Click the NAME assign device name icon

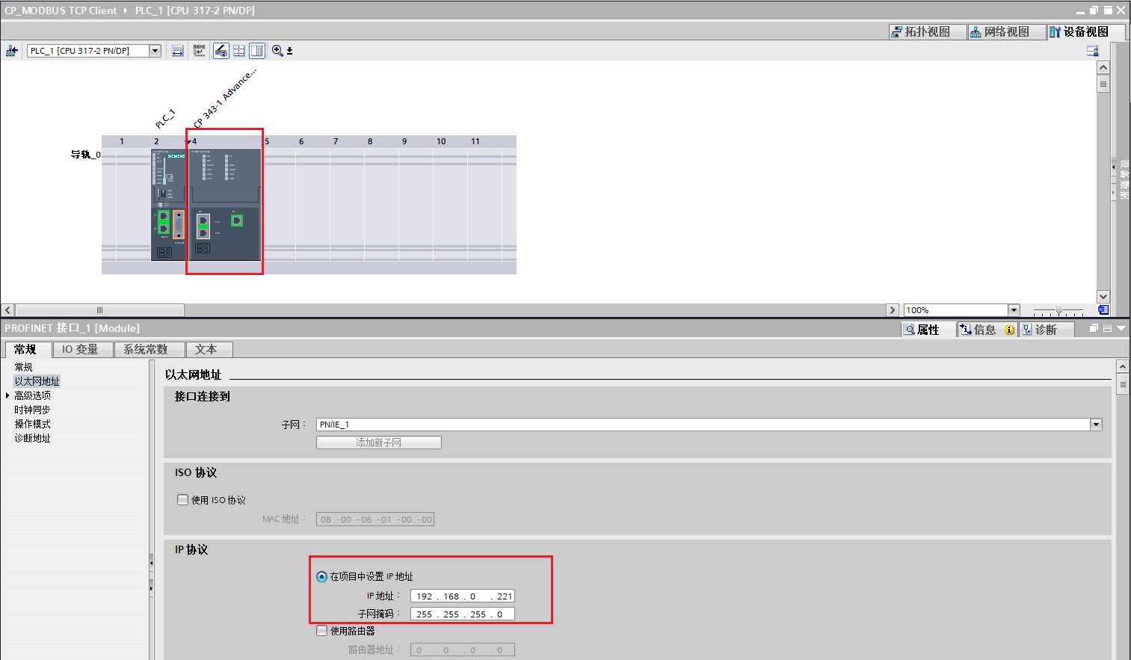(x=199, y=51)
